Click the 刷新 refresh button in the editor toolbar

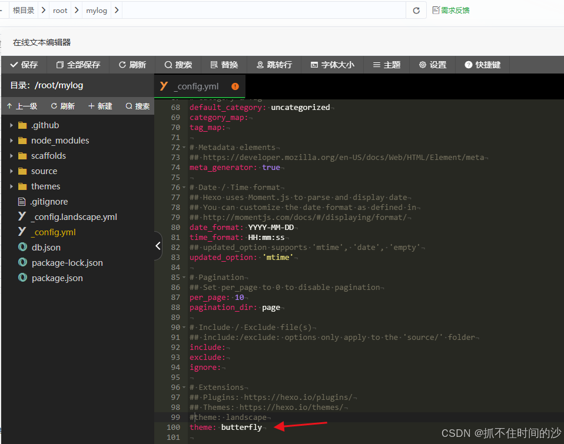point(132,65)
